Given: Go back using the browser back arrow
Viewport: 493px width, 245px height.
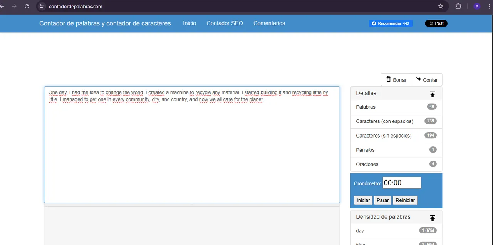Looking at the screenshot, I should pyautogui.click(x=2, y=6).
